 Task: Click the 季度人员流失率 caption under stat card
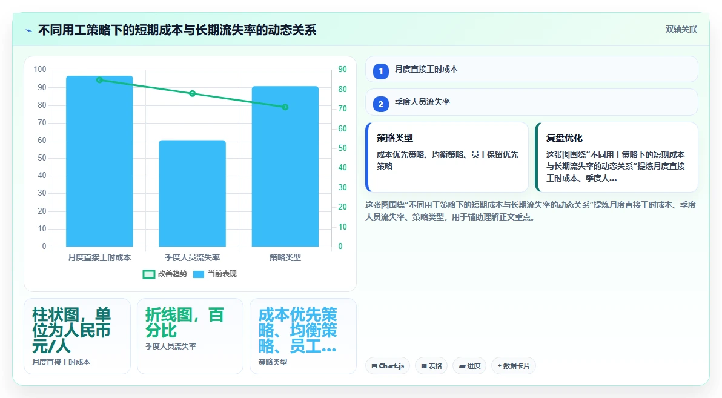pos(171,346)
